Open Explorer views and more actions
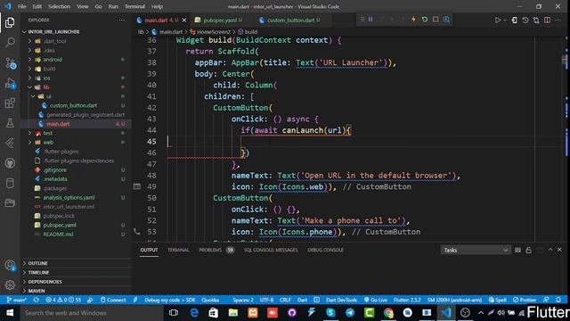 (x=122, y=20)
